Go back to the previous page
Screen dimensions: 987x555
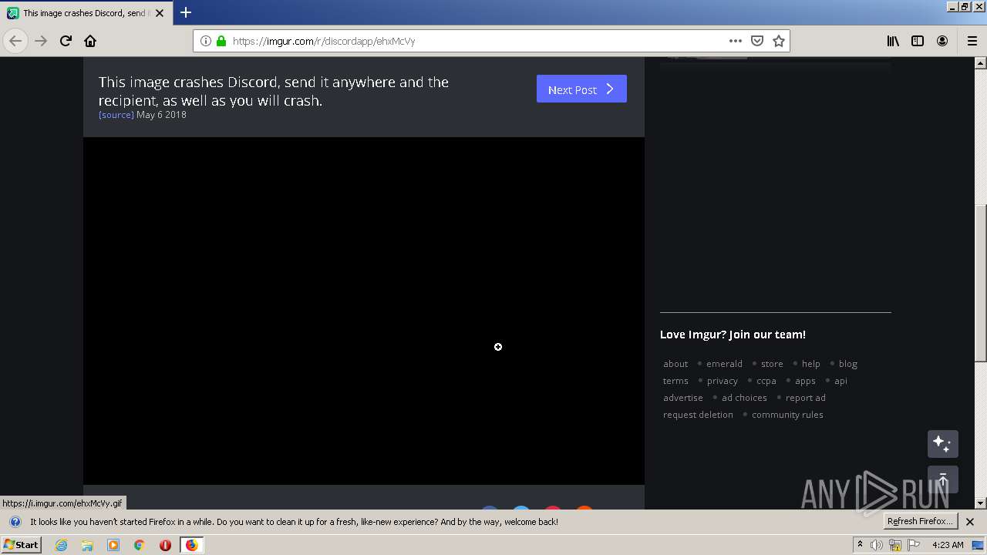[15, 41]
